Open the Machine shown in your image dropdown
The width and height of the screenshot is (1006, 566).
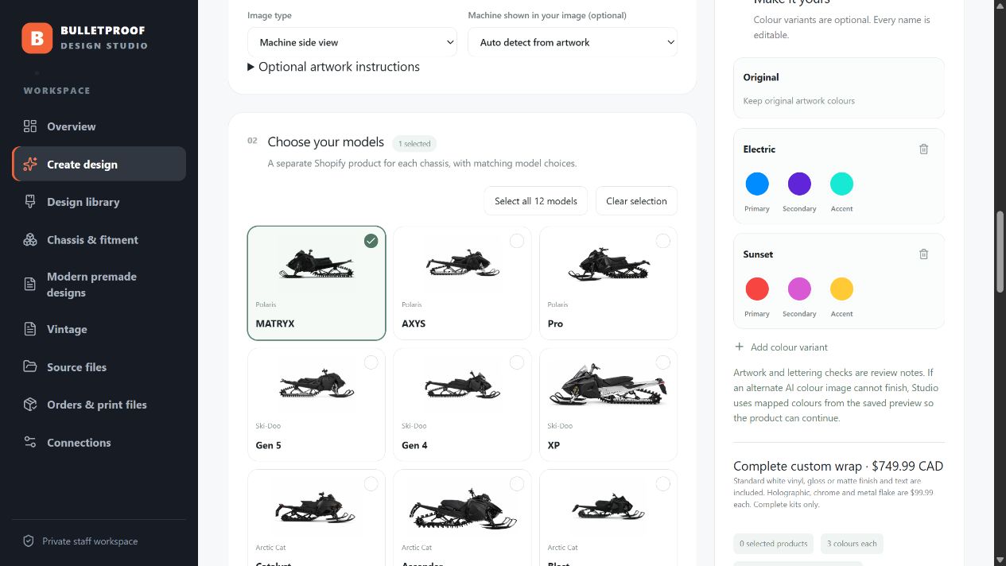[573, 42]
